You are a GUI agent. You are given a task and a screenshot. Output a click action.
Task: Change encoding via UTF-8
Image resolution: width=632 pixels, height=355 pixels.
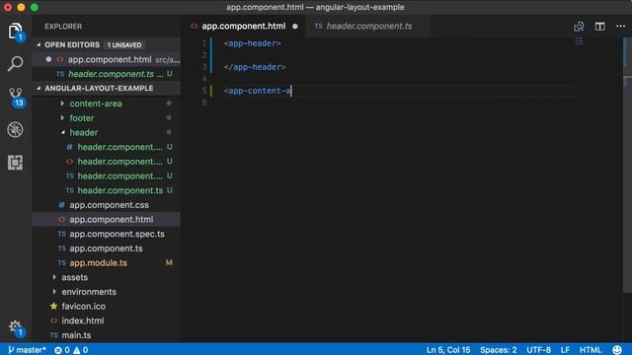(538, 350)
